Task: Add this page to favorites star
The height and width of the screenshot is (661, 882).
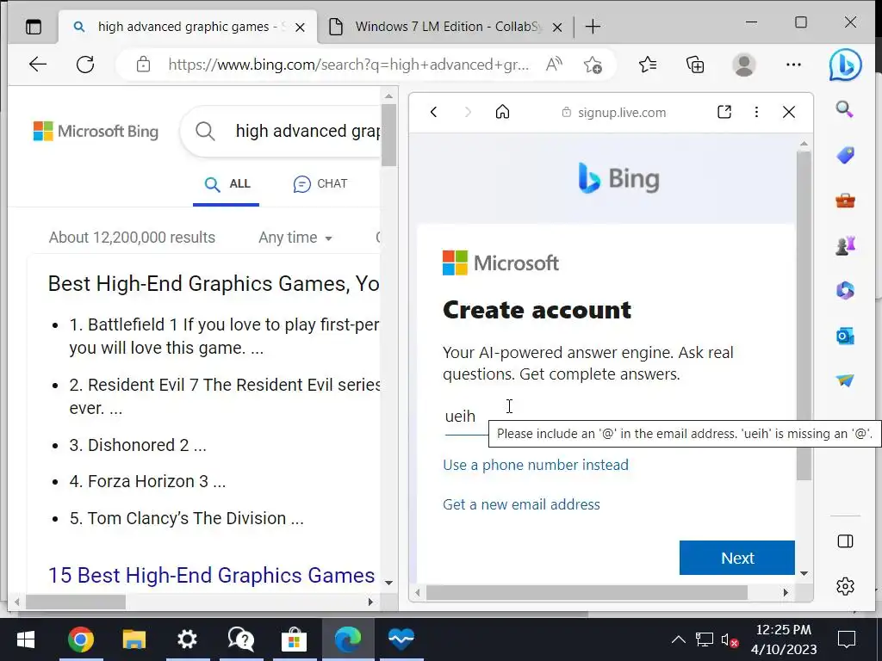Action: click(593, 64)
